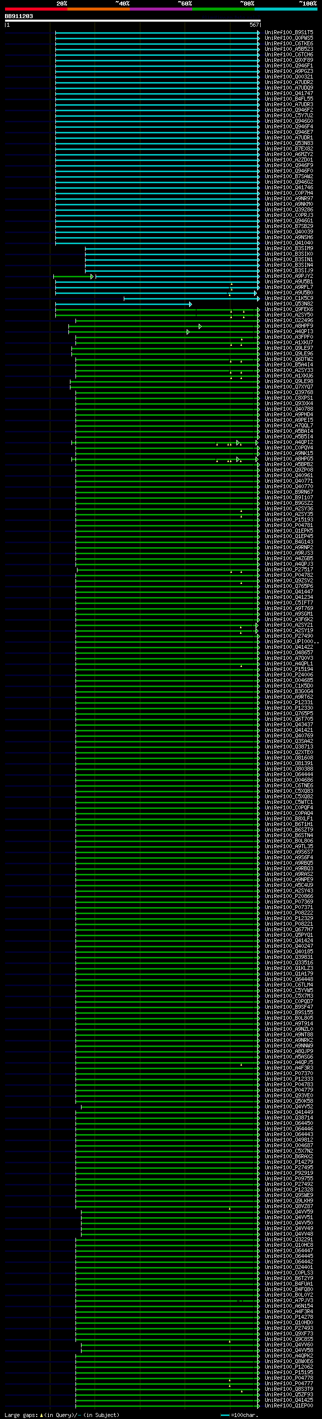Image resolution: width=322 pixels, height=1419 pixels.
Task: Click the query name BB911203
Action: (x=19, y=17)
